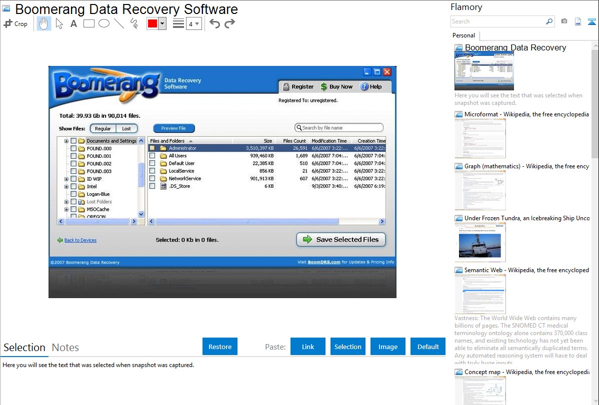Click the Preview File button
The width and height of the screenshot is (599, 405).
174,128
